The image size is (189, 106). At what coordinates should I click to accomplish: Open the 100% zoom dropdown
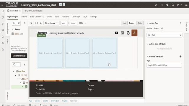[82, 23]
